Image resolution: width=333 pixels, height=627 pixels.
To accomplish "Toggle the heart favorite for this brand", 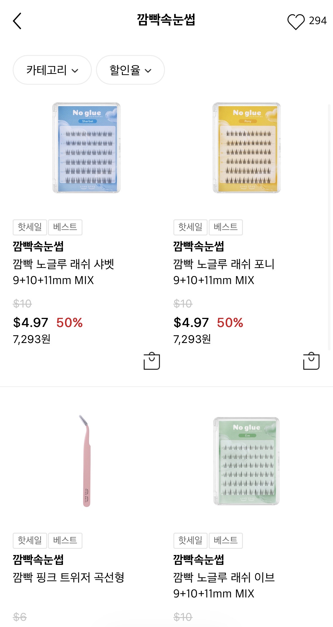I will click(296, 21).
